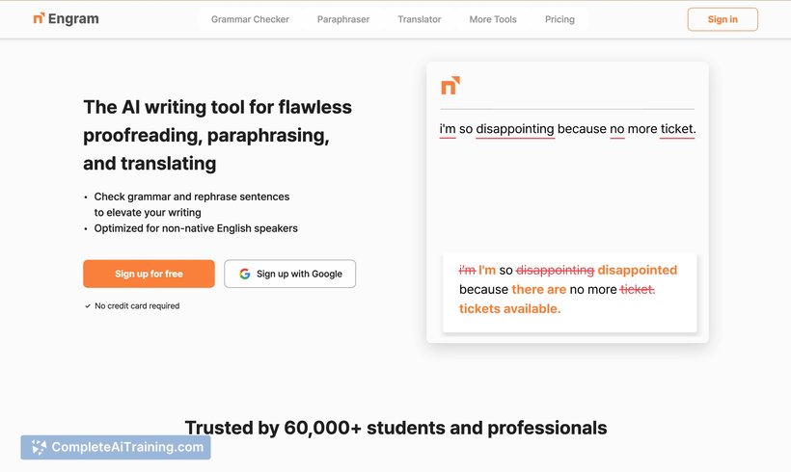Expand the More Tools menu
The image size is (791, 472).
tap(493, 19)
